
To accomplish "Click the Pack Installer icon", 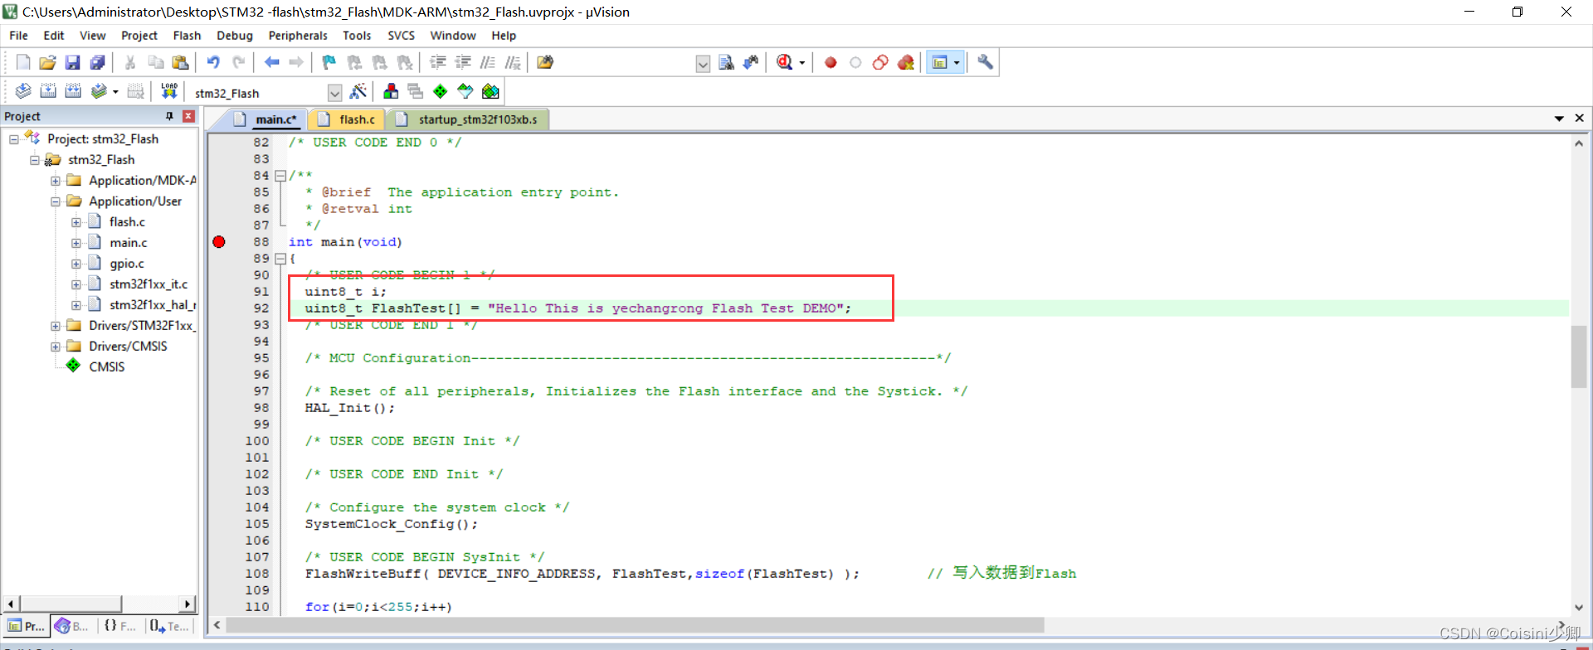I will (490, 91).
